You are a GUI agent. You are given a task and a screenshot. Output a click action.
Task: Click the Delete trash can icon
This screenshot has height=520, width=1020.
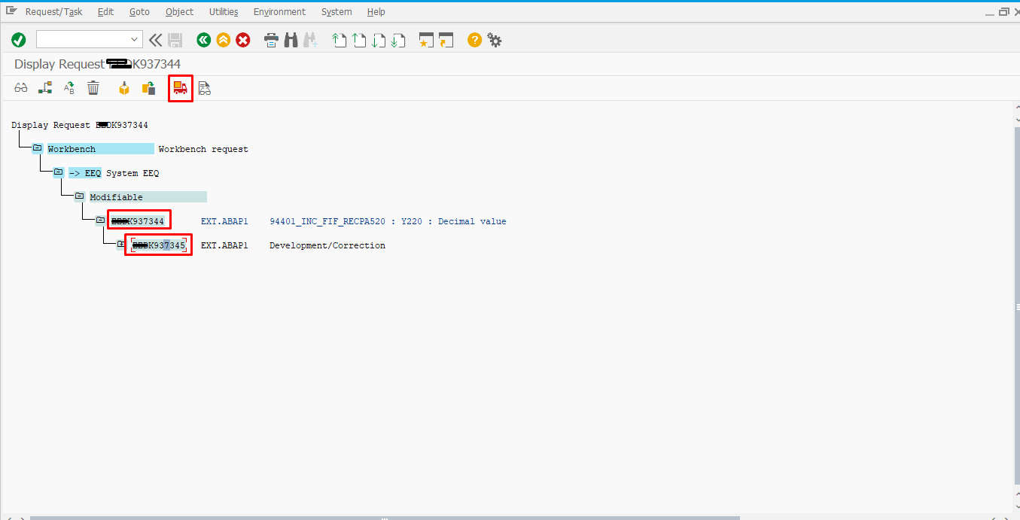[93, 88]
